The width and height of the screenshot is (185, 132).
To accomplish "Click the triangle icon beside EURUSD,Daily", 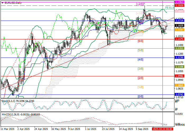I will pos(1,3).
